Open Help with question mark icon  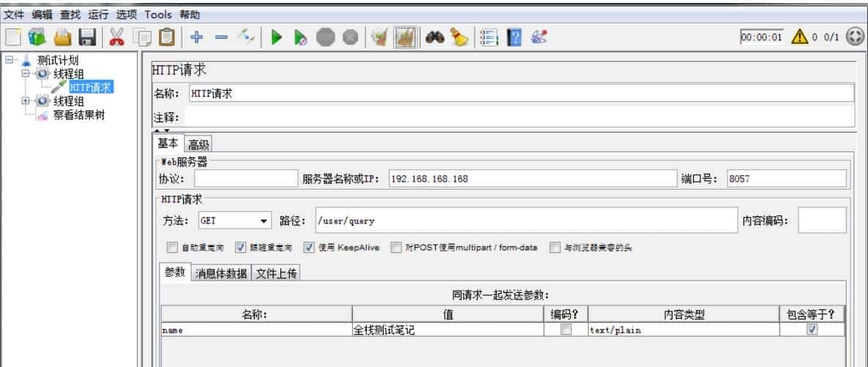[x=514, y=37]
